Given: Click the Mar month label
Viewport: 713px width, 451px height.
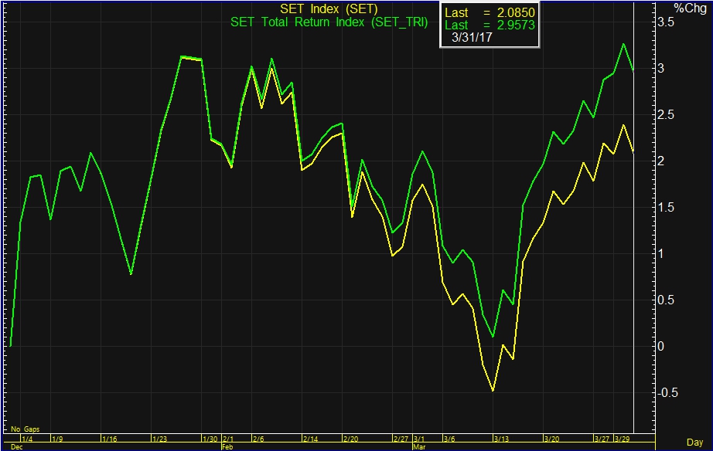Looking at the screenshot, I should [x=419, y=446].
